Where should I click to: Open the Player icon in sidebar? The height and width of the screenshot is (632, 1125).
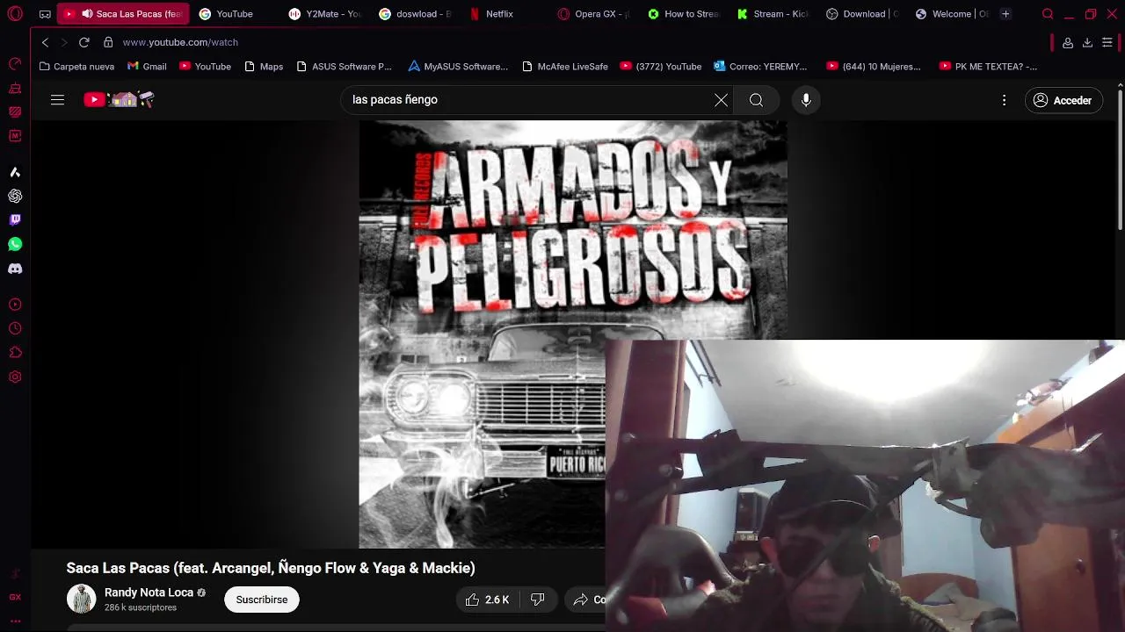(15, 305)
